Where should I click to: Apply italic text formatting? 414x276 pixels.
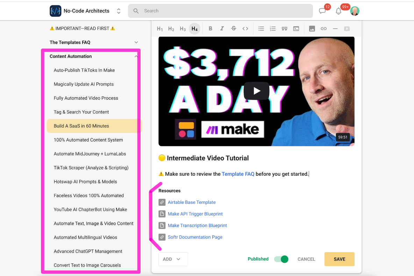[222, 29]
